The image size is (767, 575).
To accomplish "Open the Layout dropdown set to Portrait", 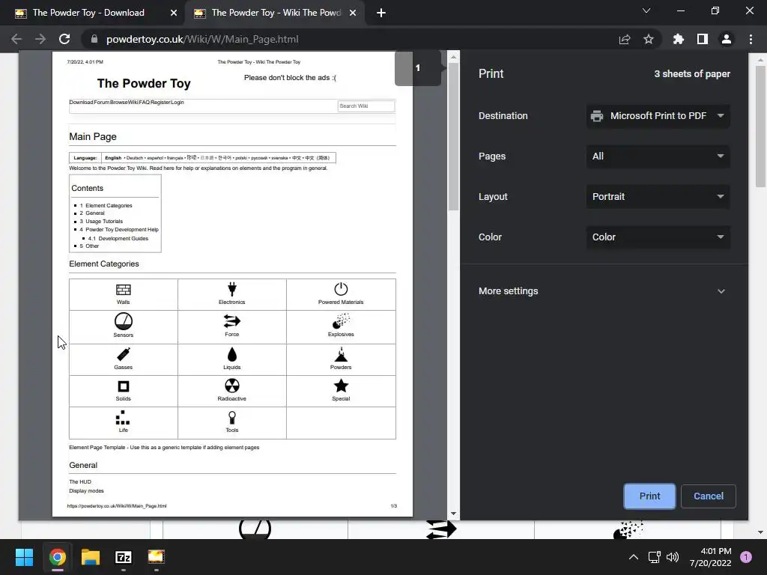I will [658, 197].
